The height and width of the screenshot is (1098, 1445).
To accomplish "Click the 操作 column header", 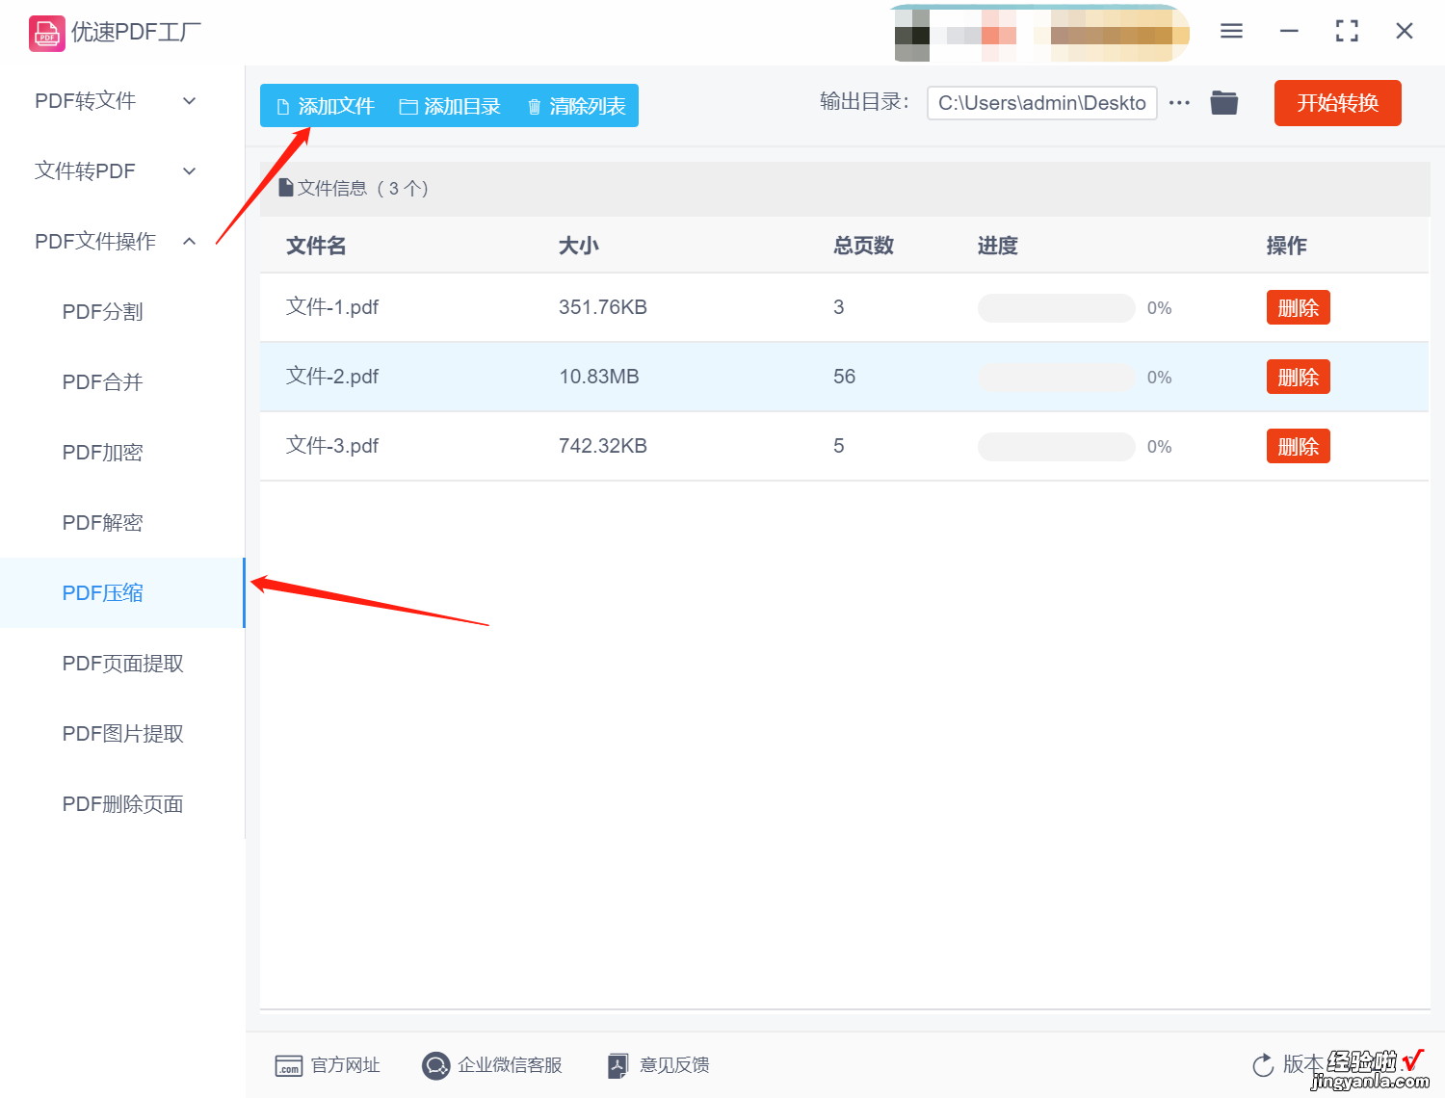I will click(x=1287, y=246).
